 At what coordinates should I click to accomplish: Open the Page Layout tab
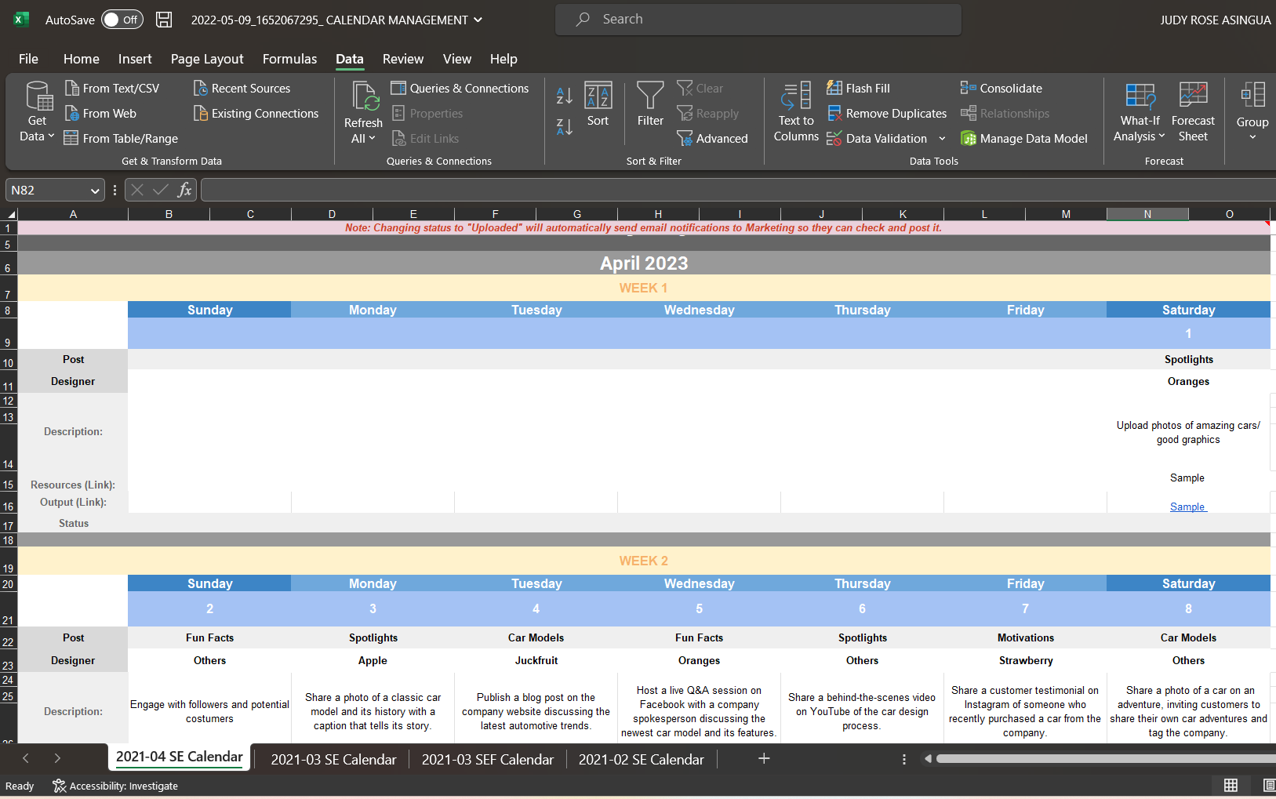207,59
